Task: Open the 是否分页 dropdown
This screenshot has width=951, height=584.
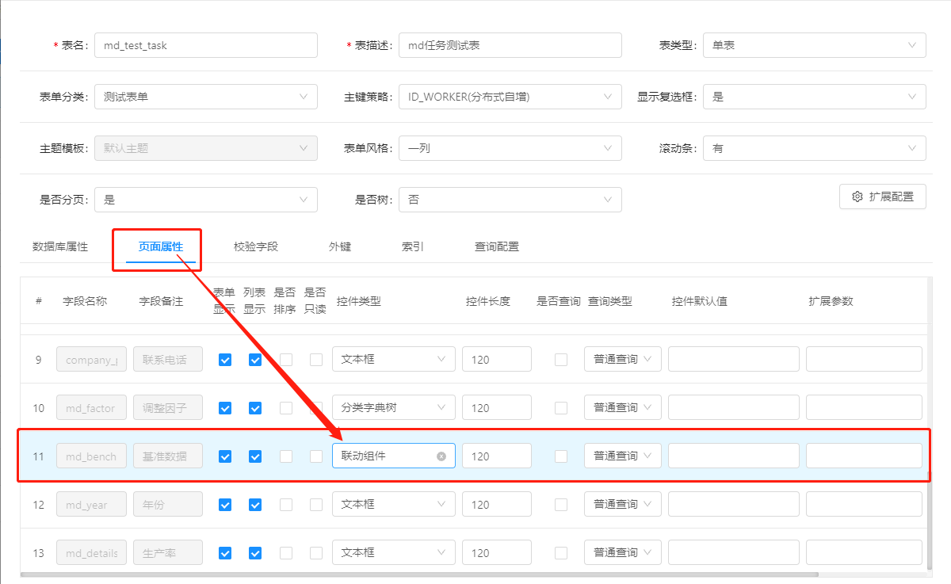Action: pos(206,199)
